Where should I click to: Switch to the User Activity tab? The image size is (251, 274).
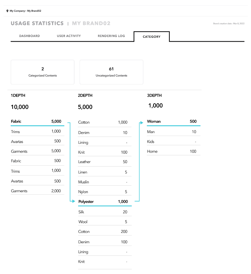click(x=69, y=36)
